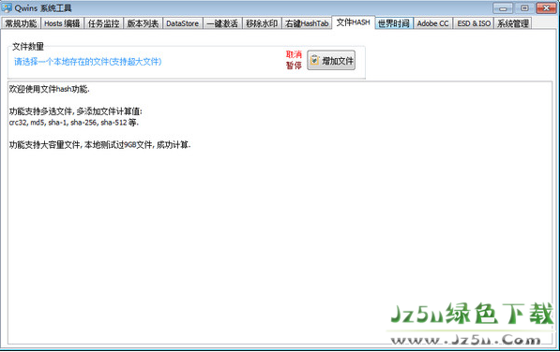The width and height of the screenshot is (560, 352).
Task: Select the 文件HASH tab
Action: (x=354, y=22)
